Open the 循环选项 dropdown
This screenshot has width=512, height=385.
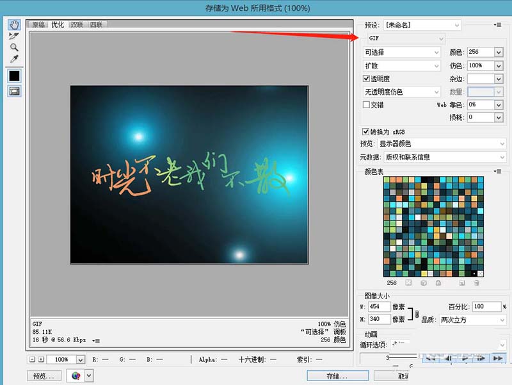coord(448,344)
